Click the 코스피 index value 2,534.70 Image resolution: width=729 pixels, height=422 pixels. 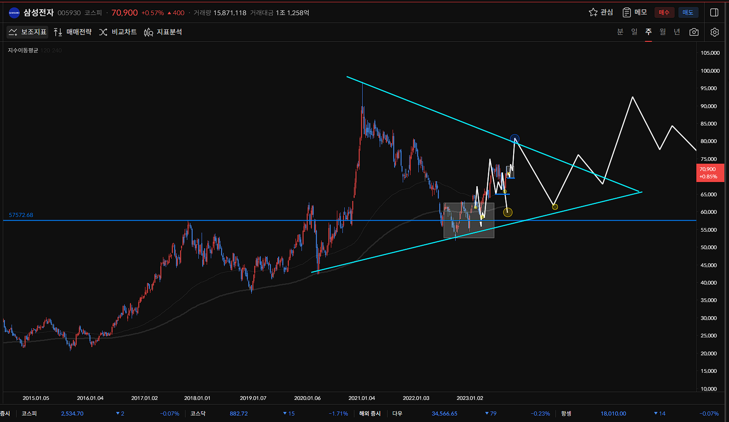[72, 414]
